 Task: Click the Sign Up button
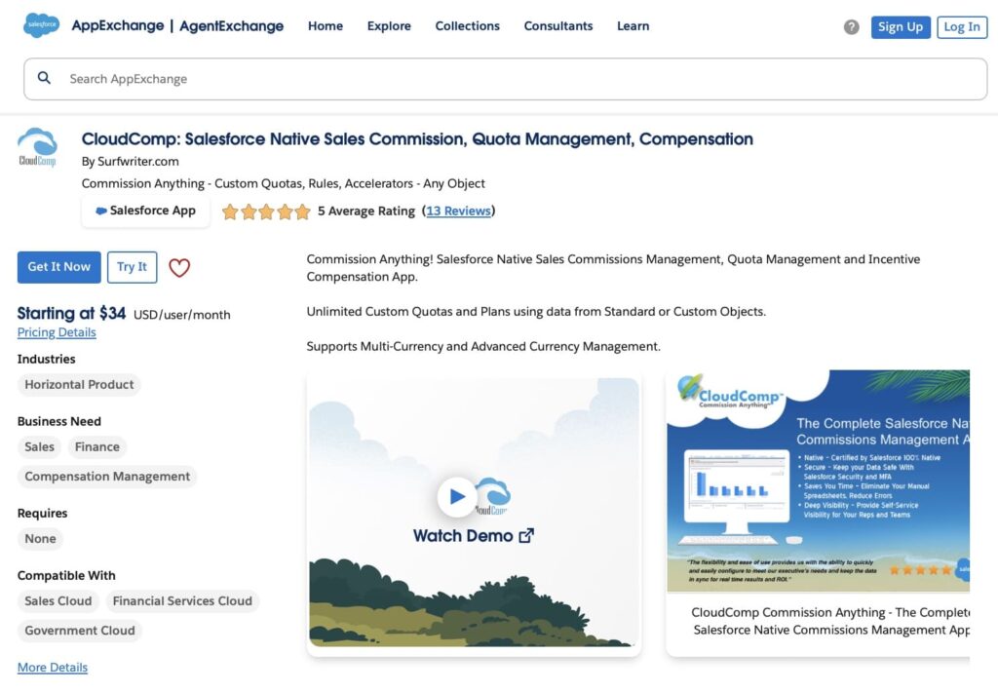901,26
